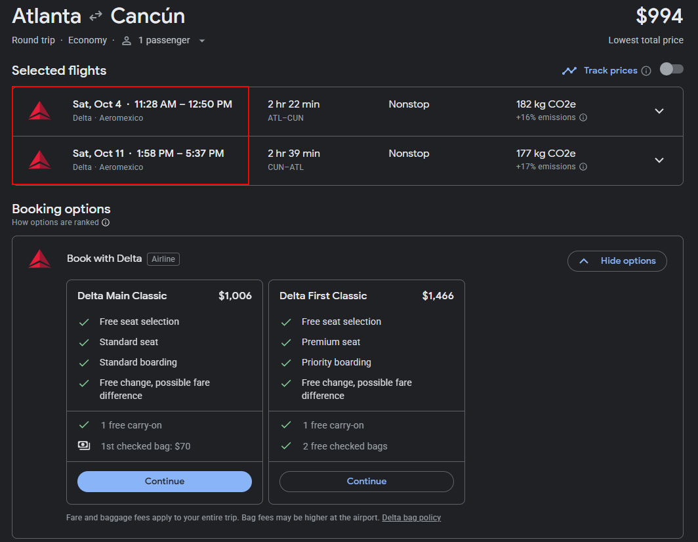Select the Delta First Classic fare title
The width and height of the screenshot is (698, 542).
(323, 296)
